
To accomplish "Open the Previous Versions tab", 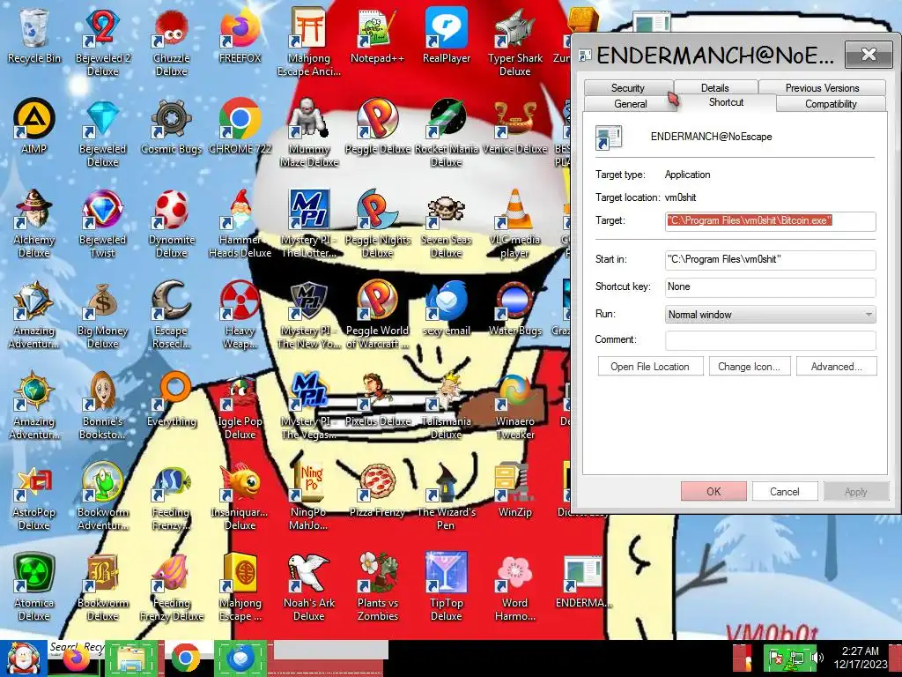I will pyautogui.click(x=822, y=87).
